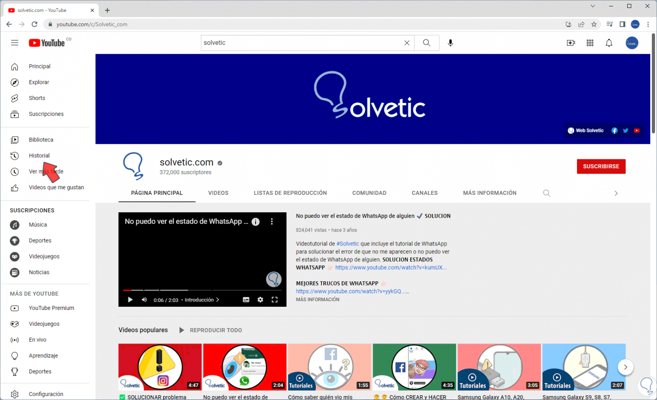Start voice search with microphone icon

click(450, 43)
